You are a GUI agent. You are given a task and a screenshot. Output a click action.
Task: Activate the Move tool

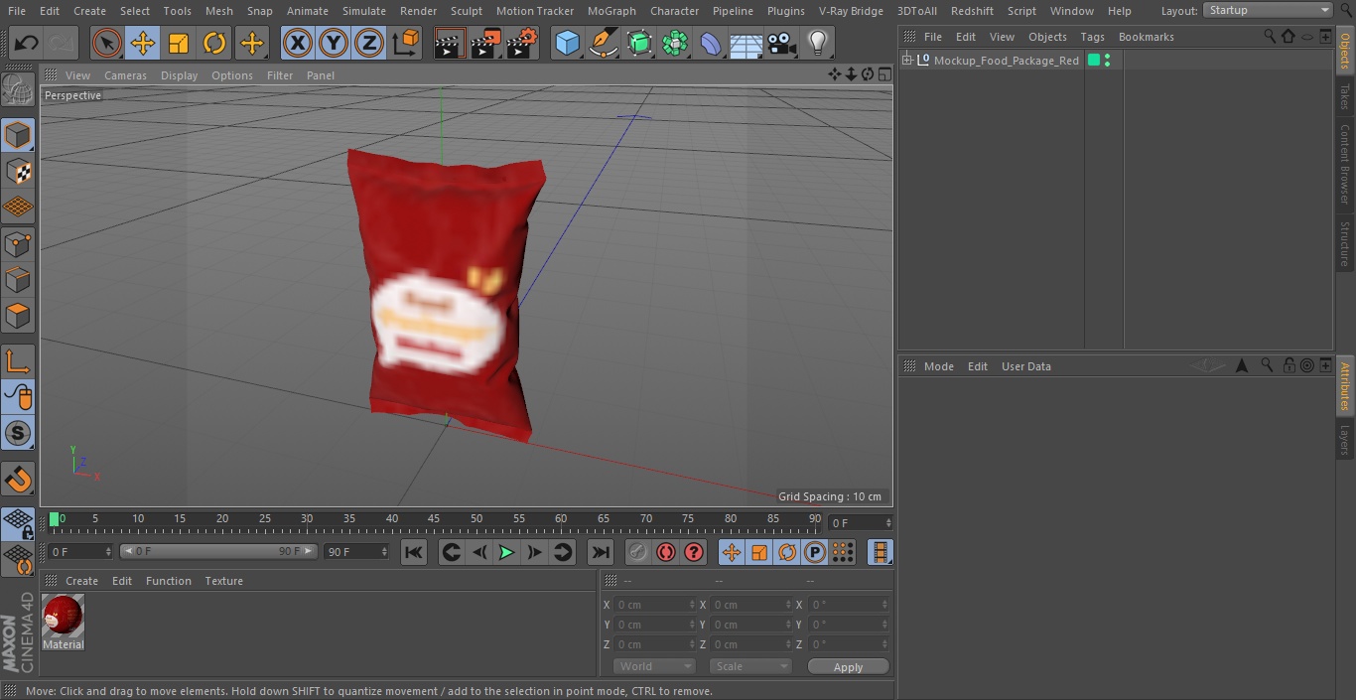click(x=143, y=43)
